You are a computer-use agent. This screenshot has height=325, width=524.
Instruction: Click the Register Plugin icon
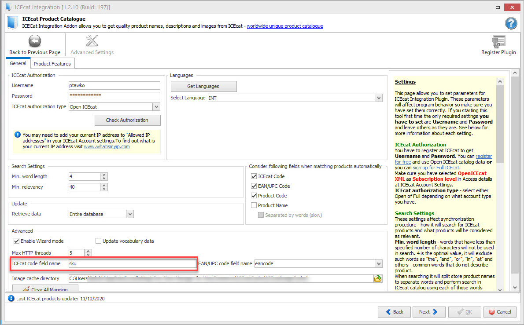coord(498,42)
